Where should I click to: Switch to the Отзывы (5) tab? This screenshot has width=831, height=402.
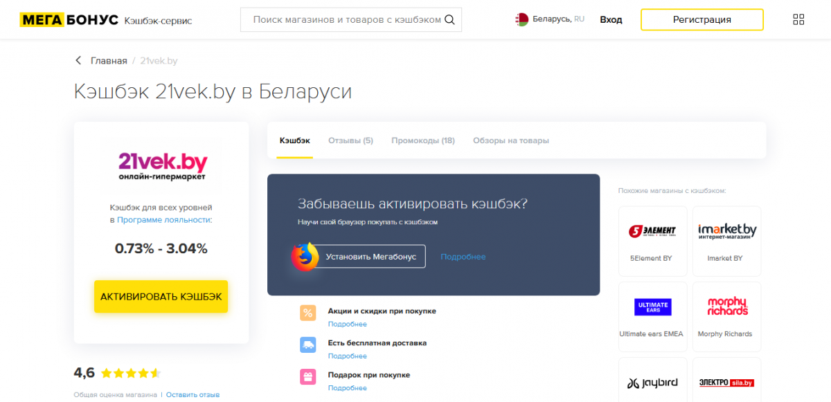click(x=350, y=140)
